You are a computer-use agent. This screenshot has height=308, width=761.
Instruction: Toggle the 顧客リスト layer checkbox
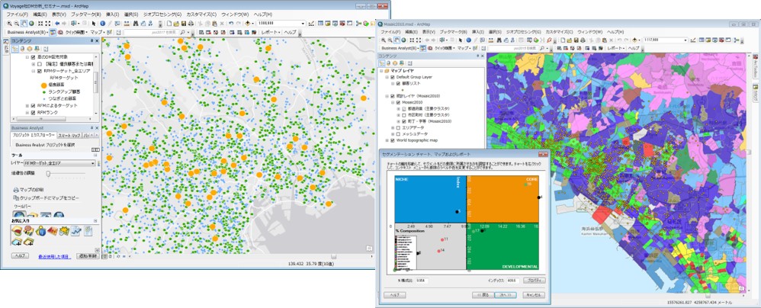point(398,83)
